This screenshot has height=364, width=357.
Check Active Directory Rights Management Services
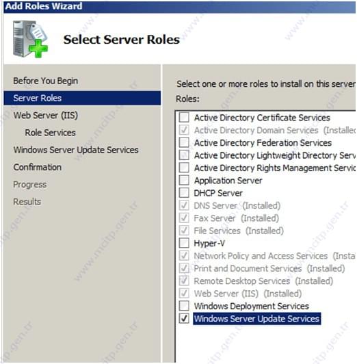click(x=184, y=168)
